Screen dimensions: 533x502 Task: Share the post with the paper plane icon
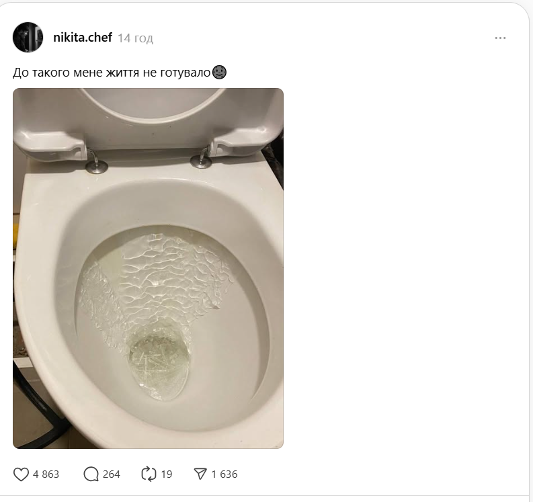click(200, 474)
